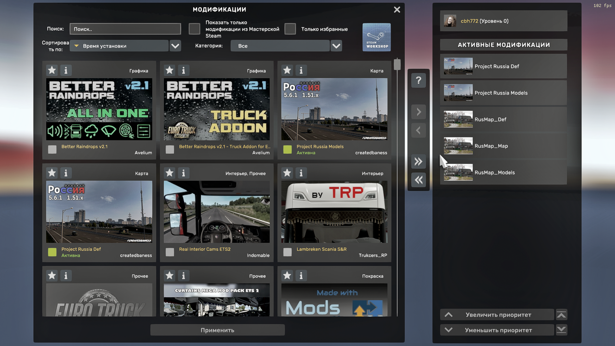Show info for Curtains Mega Mod Pack
615x346 pixels.
184,276
